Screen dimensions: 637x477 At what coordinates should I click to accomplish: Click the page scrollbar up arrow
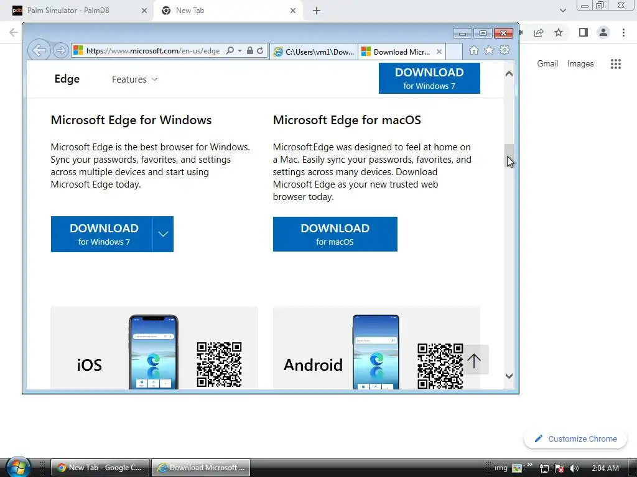tap(509, 74)
